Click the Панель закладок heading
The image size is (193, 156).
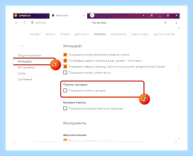point(75,85)
